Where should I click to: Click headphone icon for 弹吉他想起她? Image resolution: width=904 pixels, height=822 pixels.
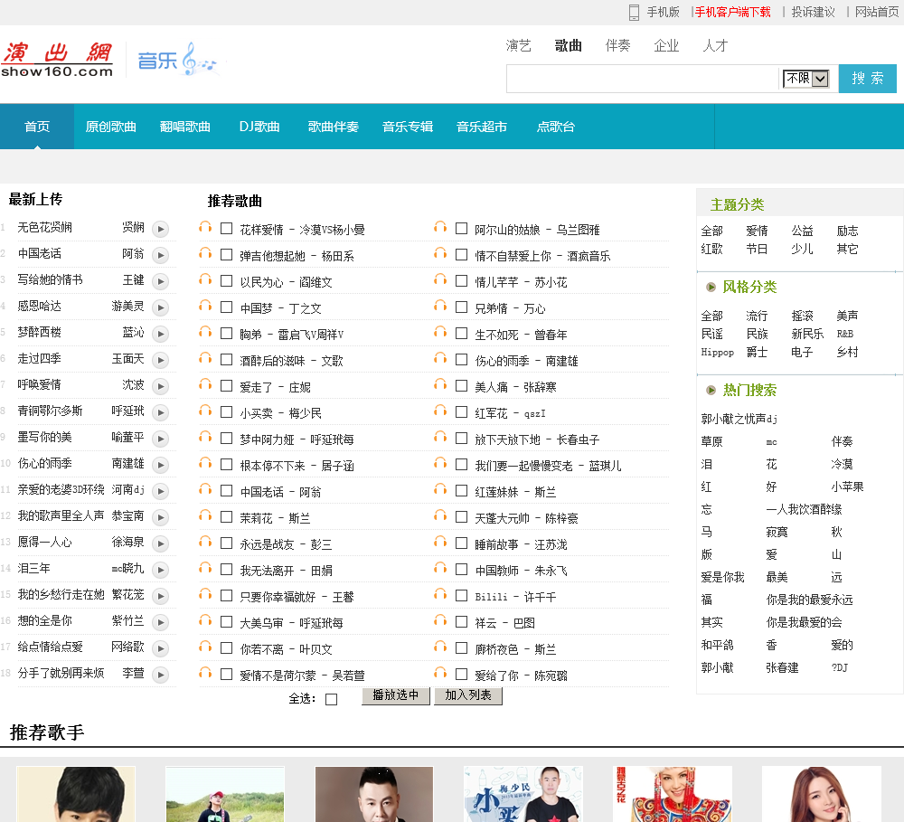tap(205, 252)
